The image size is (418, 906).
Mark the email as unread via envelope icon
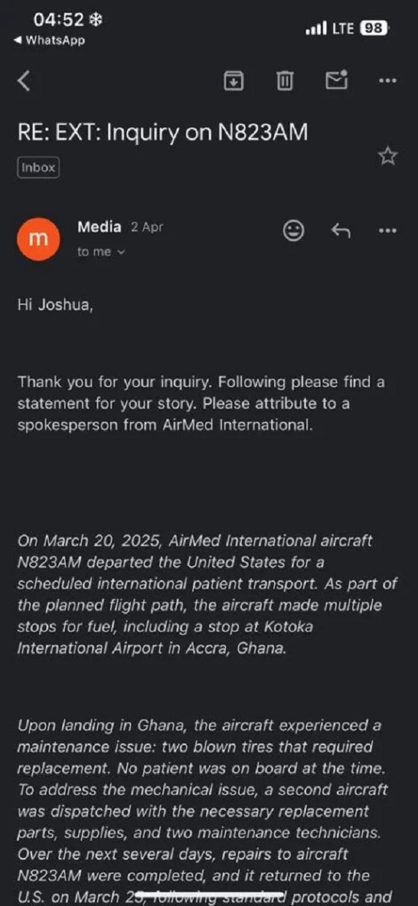[x=336, y=80]
